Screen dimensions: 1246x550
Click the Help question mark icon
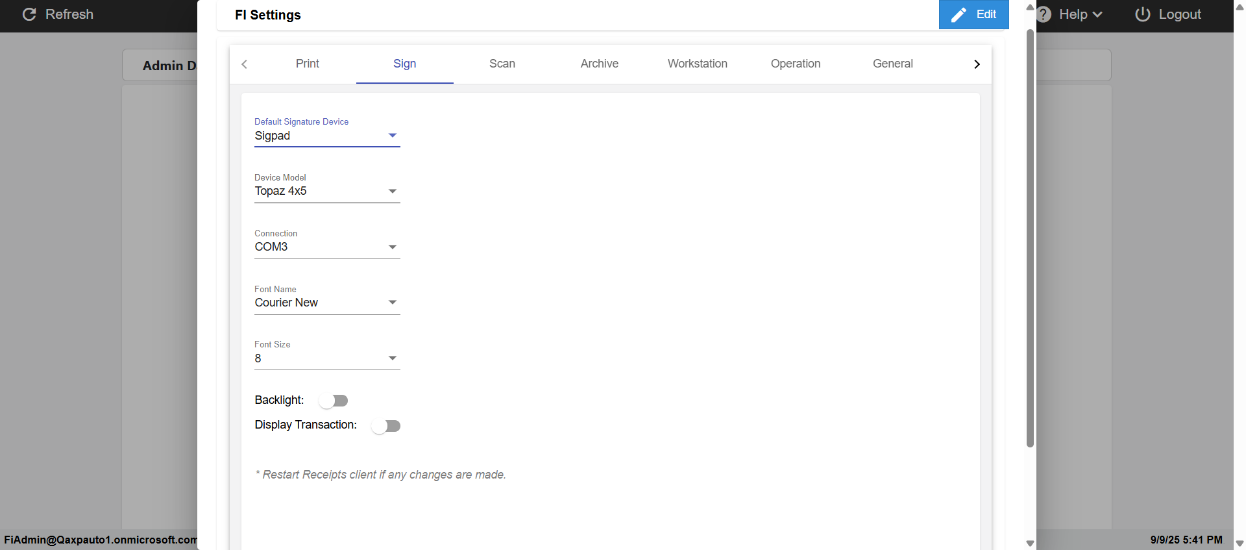click(x=1044, y=14)
